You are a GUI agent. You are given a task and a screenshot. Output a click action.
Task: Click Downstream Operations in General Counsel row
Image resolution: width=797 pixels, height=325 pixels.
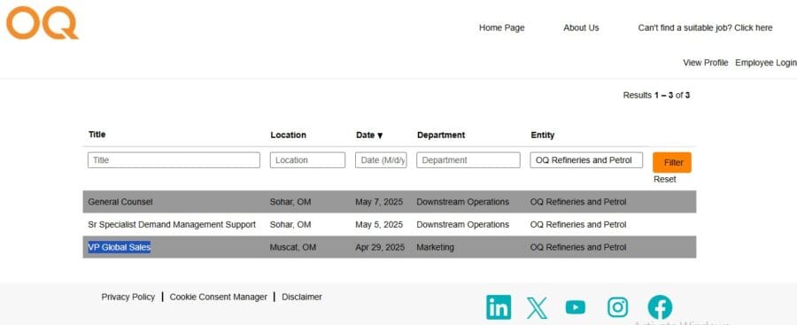(x=462, y=202)
